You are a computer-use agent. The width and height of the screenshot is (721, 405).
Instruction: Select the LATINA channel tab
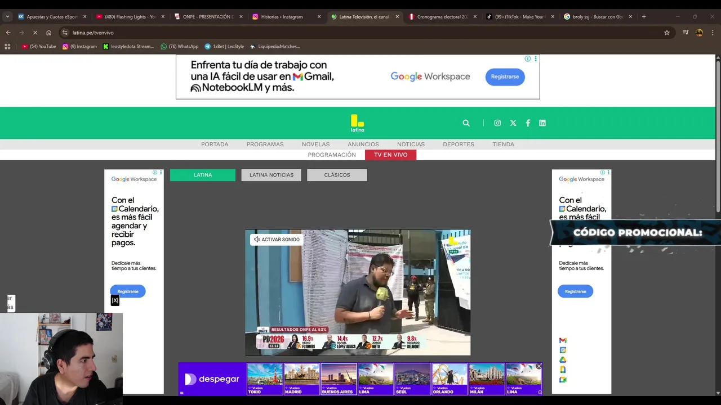203,175
